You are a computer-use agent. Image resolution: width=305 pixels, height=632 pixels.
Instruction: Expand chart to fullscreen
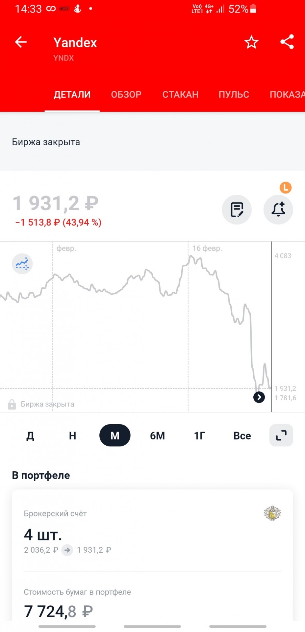(281, 435)
